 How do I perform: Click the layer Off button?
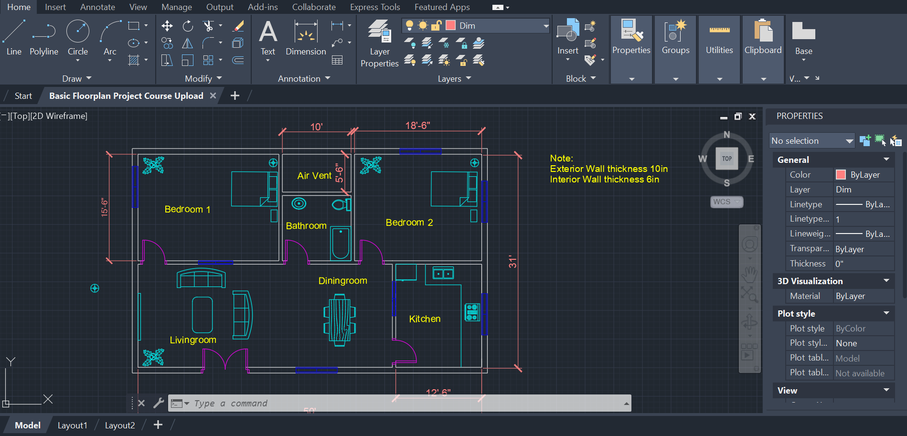pyautogui.click(x=410, y=43)
